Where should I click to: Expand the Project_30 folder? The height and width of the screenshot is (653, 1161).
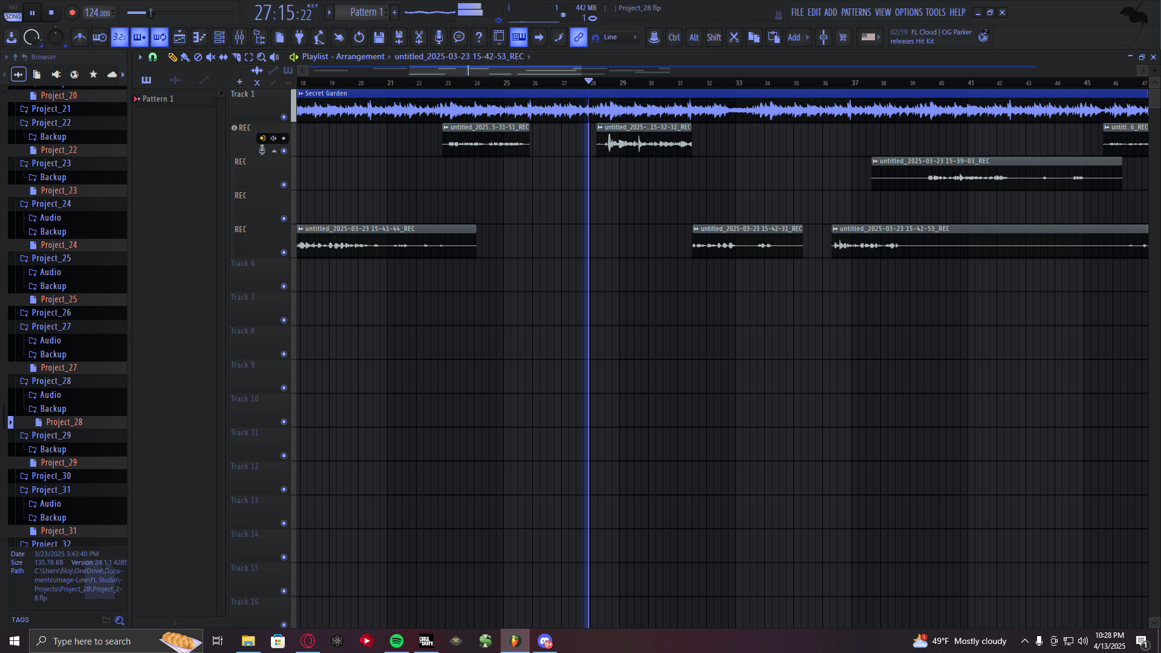click(x=51, y=476)
